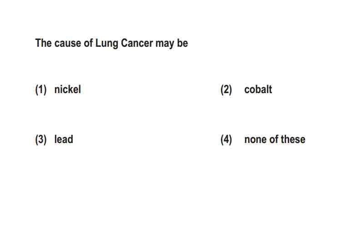
Task: Click the (3) option number
Action: (41, 139)
